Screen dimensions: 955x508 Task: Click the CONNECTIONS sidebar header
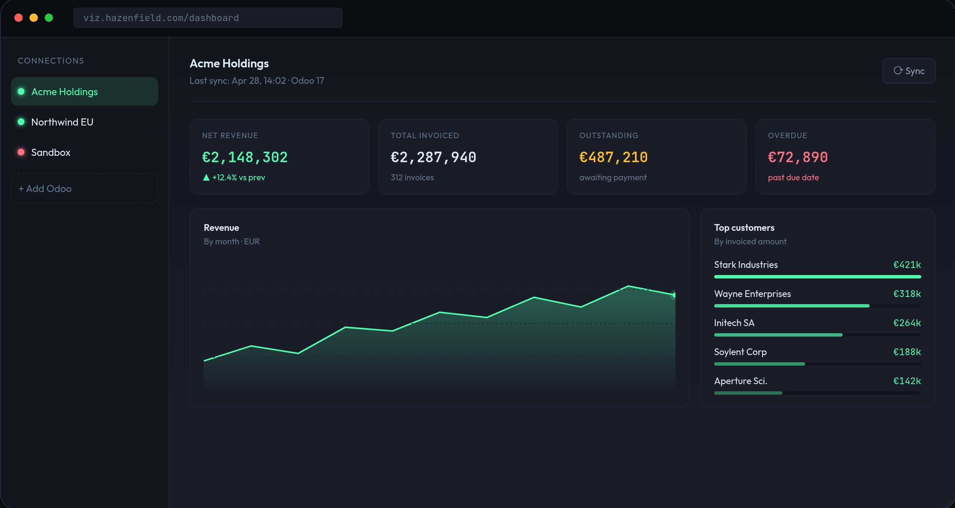51,61
